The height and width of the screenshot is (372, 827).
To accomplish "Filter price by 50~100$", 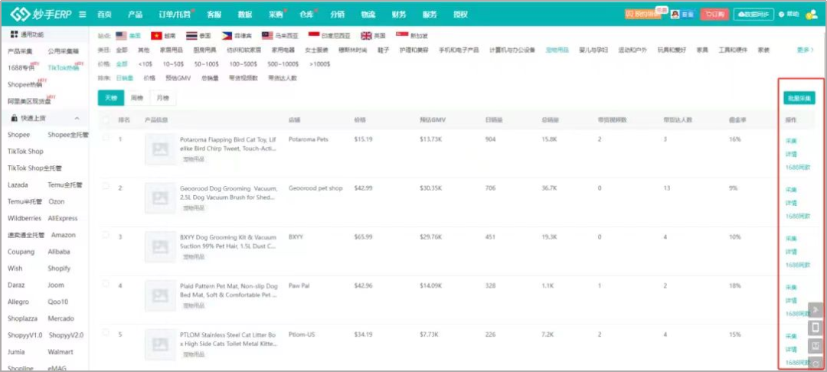I will [x=206, y=64].
